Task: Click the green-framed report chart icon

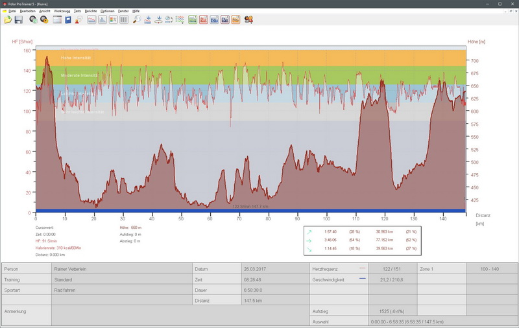Action: click(x=193, y=20)
